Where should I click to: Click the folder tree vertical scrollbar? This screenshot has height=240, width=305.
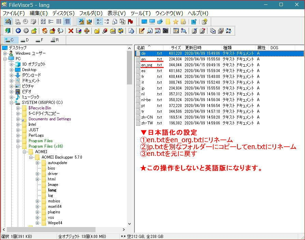tap(129, 137)
